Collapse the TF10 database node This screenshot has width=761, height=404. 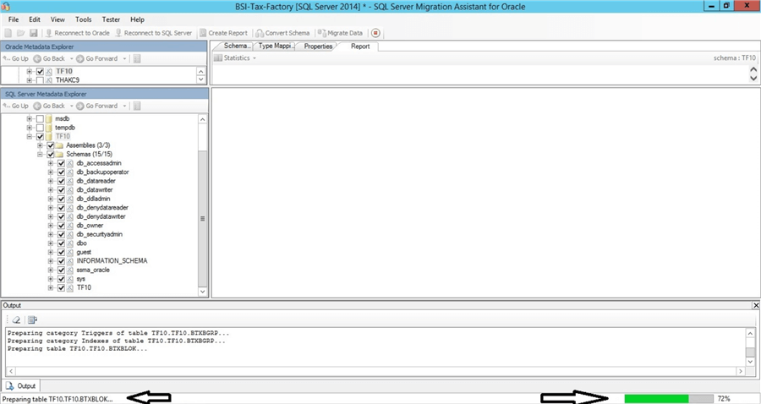pos(30,137)
